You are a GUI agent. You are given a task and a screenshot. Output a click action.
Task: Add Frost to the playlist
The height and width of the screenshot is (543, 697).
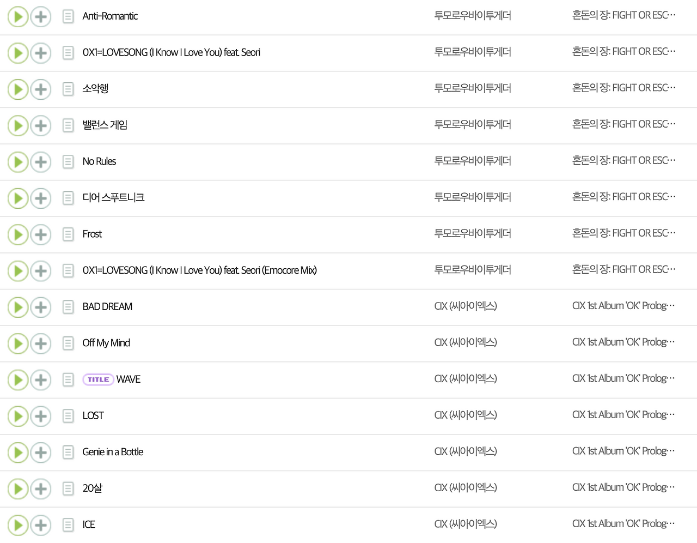click(x=41, y=234)
